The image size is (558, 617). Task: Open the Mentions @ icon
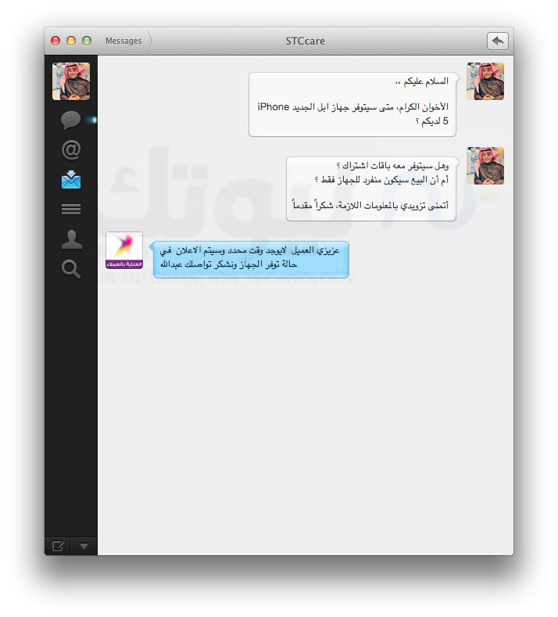71,150
